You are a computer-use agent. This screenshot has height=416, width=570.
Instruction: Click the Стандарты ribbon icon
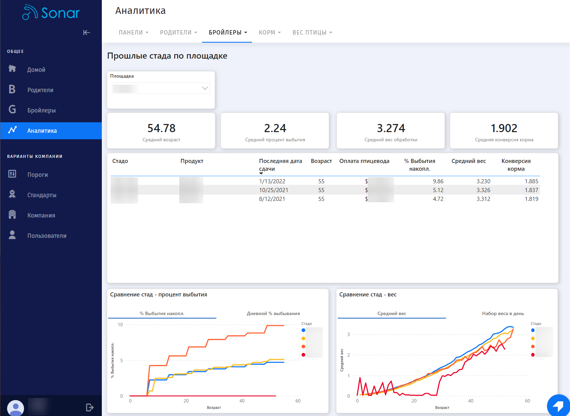click(x=12, y=194)
